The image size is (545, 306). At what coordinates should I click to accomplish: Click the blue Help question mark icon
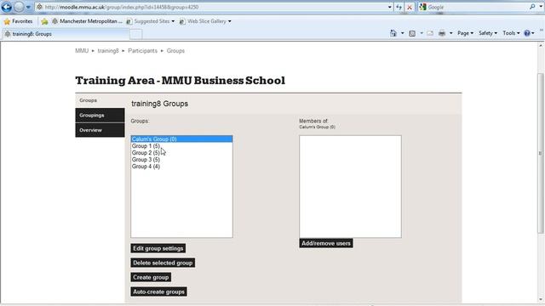coord(527,33)
